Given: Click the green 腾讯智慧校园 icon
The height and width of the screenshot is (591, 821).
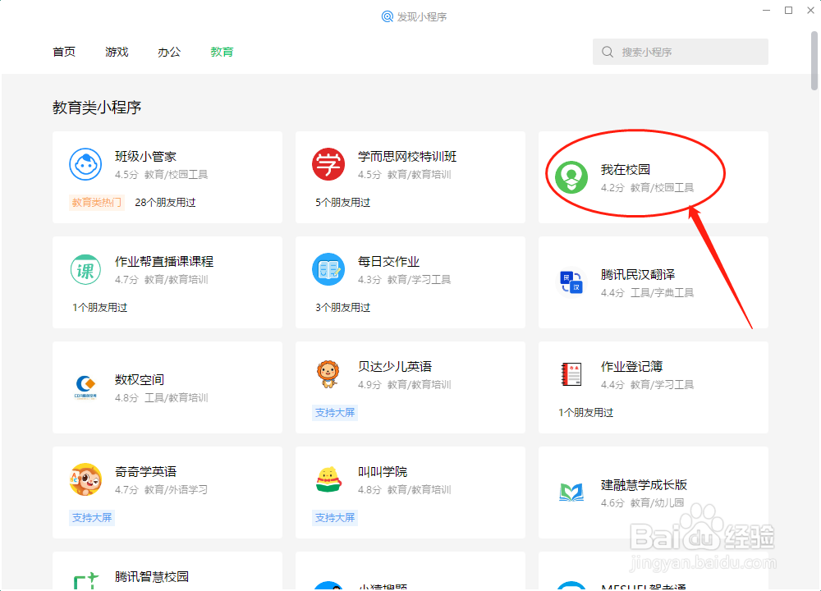Looking at the screenshot, I should coord(86,581).
